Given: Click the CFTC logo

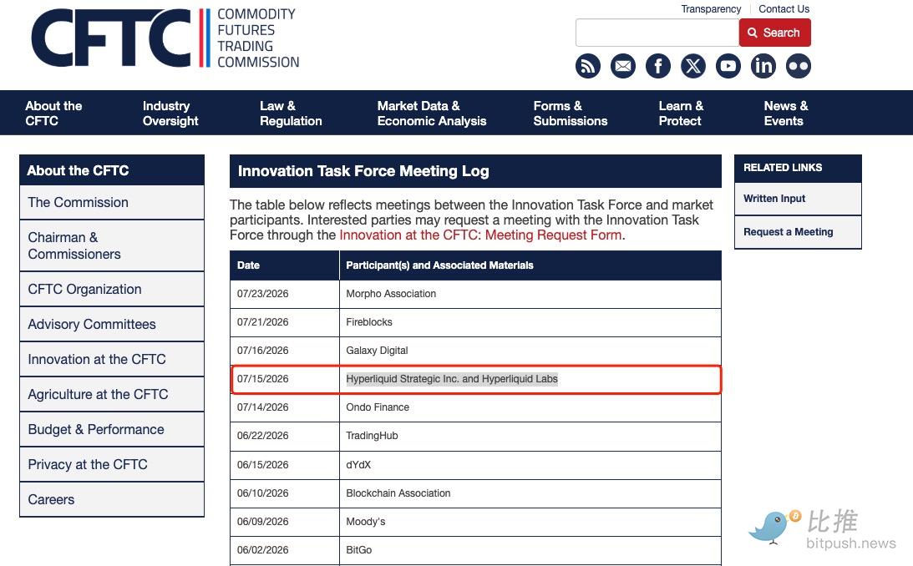Looking at the screenshot, I should (x=165, y=38).
